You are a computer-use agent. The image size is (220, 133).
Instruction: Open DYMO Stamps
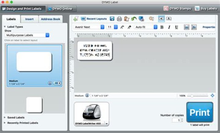tap(177, 9)
